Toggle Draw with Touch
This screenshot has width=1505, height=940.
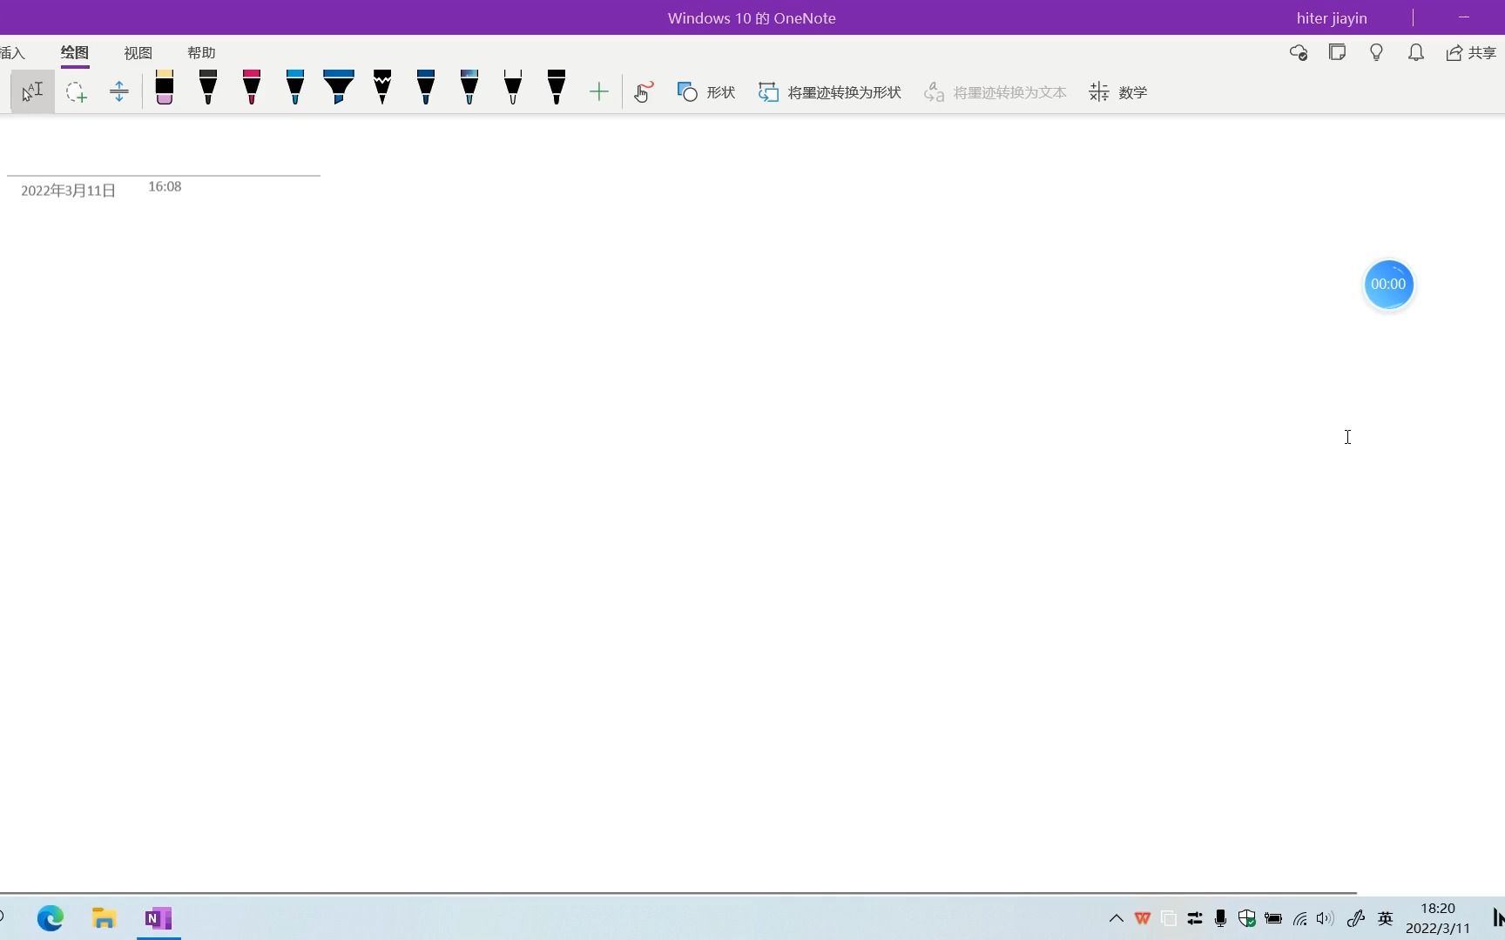tap(644, 91)
